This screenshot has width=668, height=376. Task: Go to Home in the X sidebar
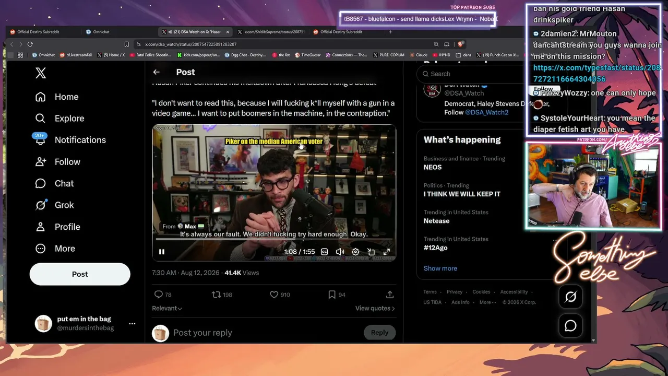(56, 97)
